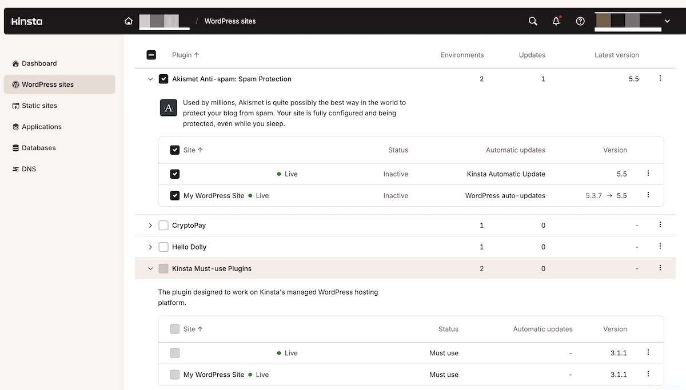Open the three-dot menu for CryptoPay row
The image size is (686, 390).
pos(660,225)
